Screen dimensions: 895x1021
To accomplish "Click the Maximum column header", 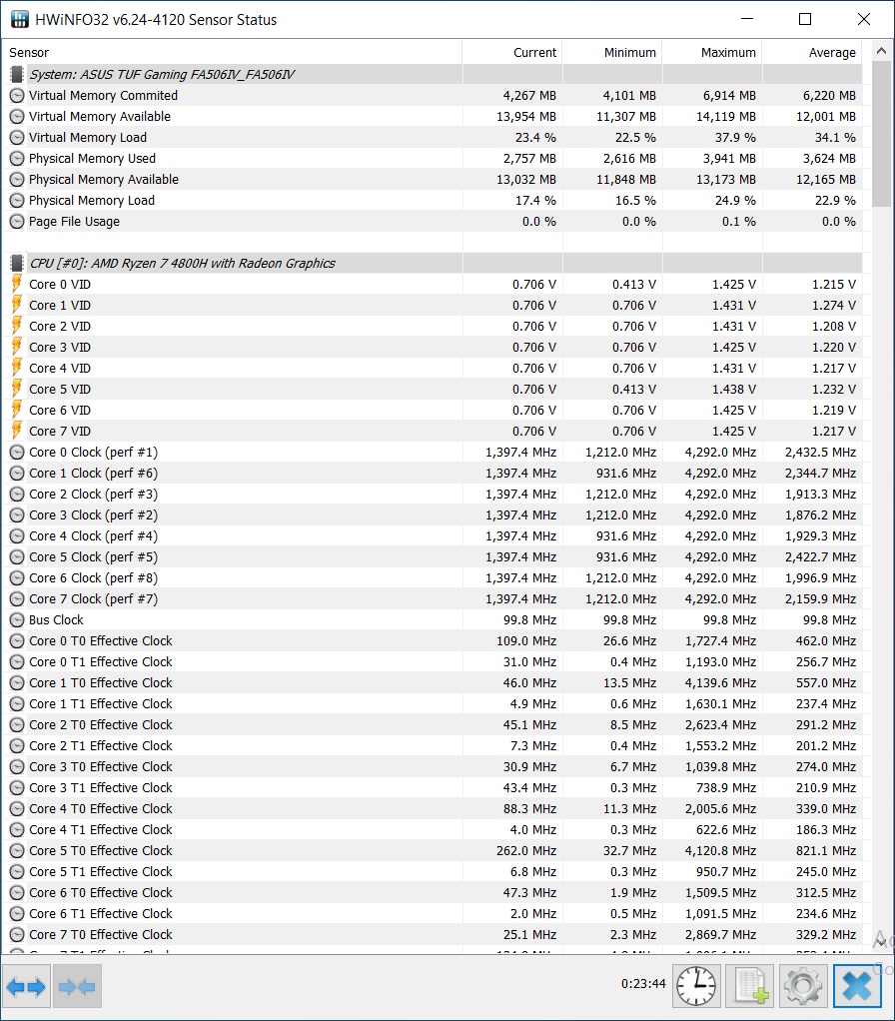I will [x=712, y=52].
